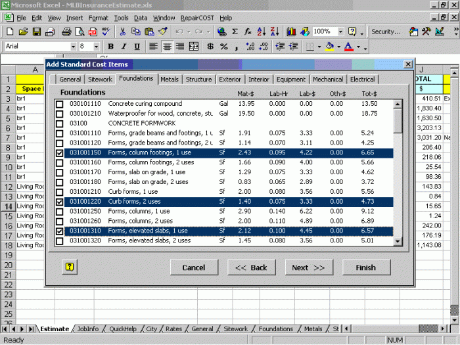The height and width of the screenshot is (345, 460).
Task: Click the Fill Color bucket swatch
Action: coord(329,47)
